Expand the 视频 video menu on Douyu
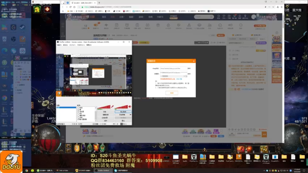 point(131,17)
